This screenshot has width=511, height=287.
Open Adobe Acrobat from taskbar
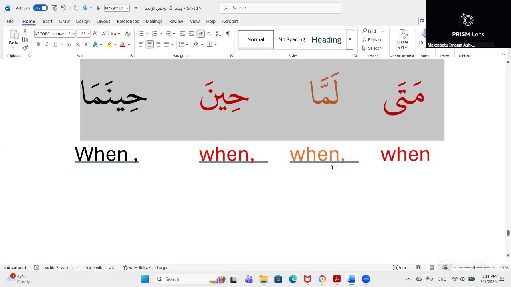337,279
